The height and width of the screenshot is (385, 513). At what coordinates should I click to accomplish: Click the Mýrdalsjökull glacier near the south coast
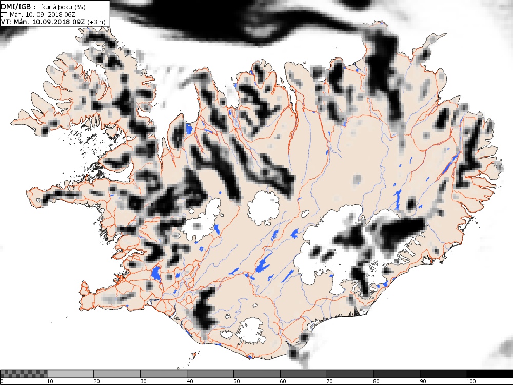(x=250, y=331)
